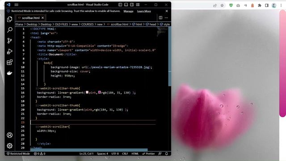Click green shield extension icon in browser
286x161 pixels.
click(231, 5)
